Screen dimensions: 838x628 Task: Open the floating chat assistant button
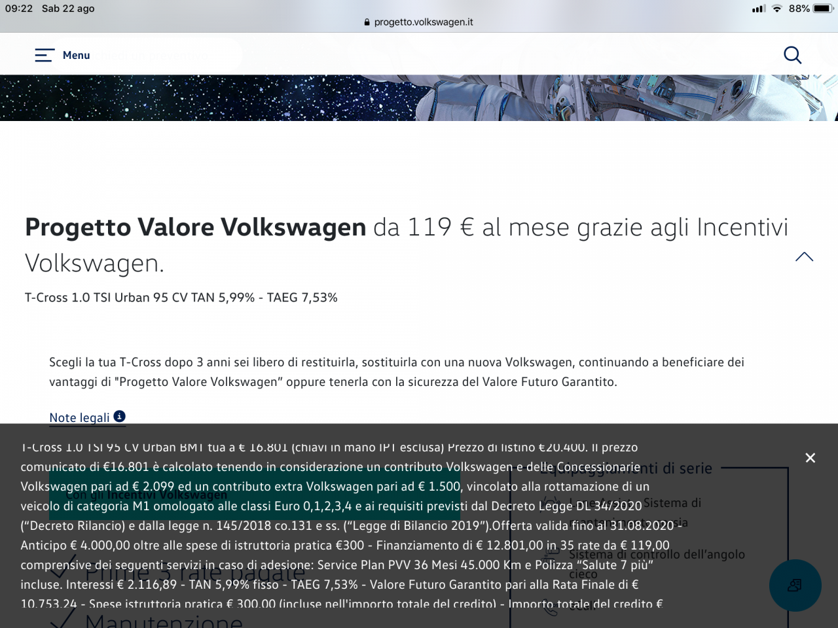(795, 585)
